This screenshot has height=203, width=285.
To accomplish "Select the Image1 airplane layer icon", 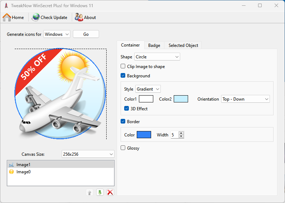I will 11,165.
